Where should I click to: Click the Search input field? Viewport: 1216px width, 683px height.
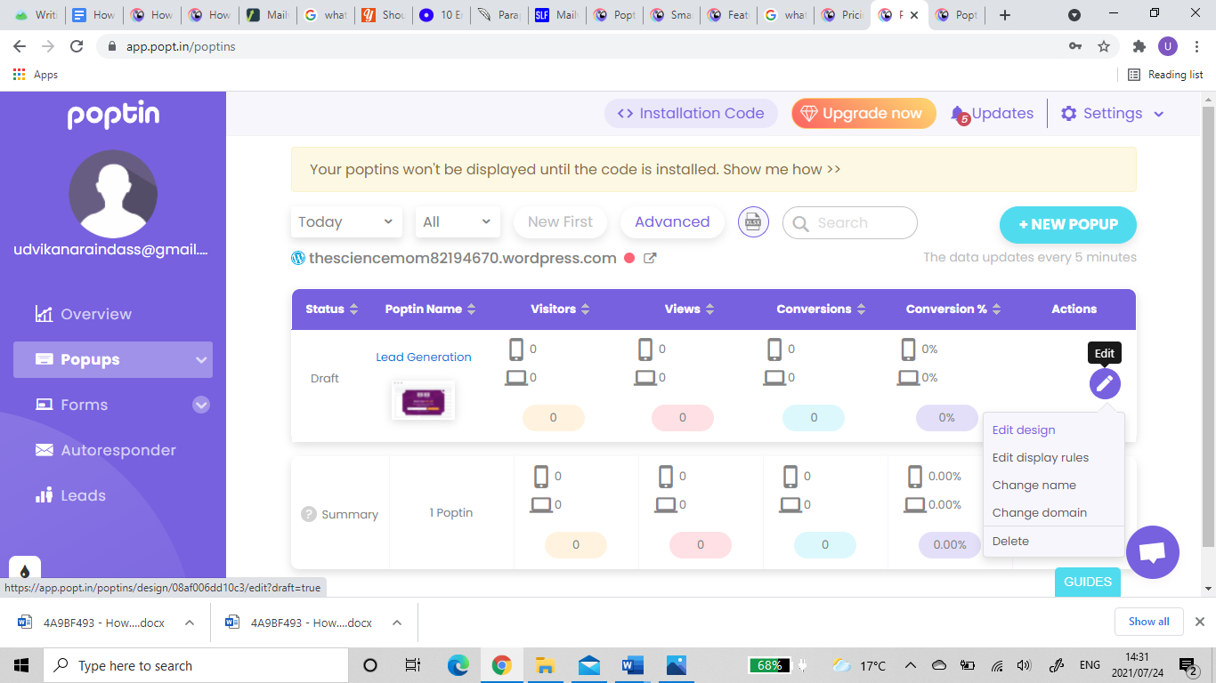click(850, 223)
